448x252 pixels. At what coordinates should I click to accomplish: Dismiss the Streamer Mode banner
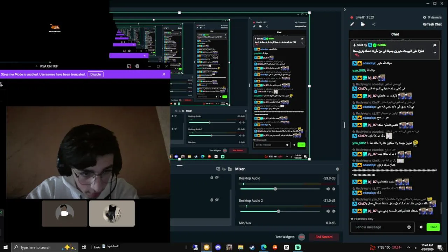(x=164, y=74)
